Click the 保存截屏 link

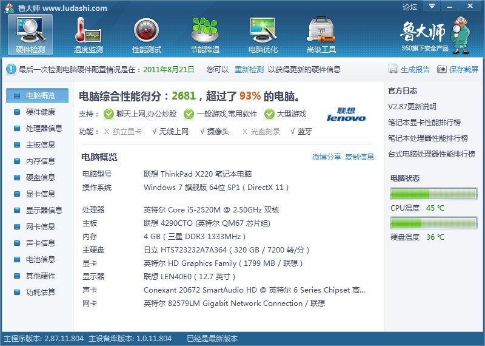point(464,69)
